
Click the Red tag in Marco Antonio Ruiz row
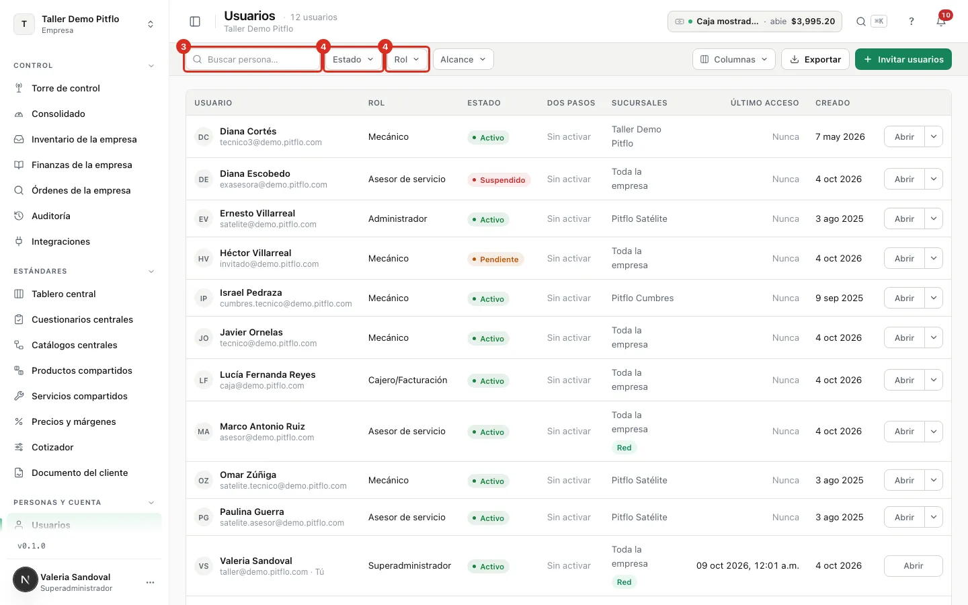(x=624, y=448)
